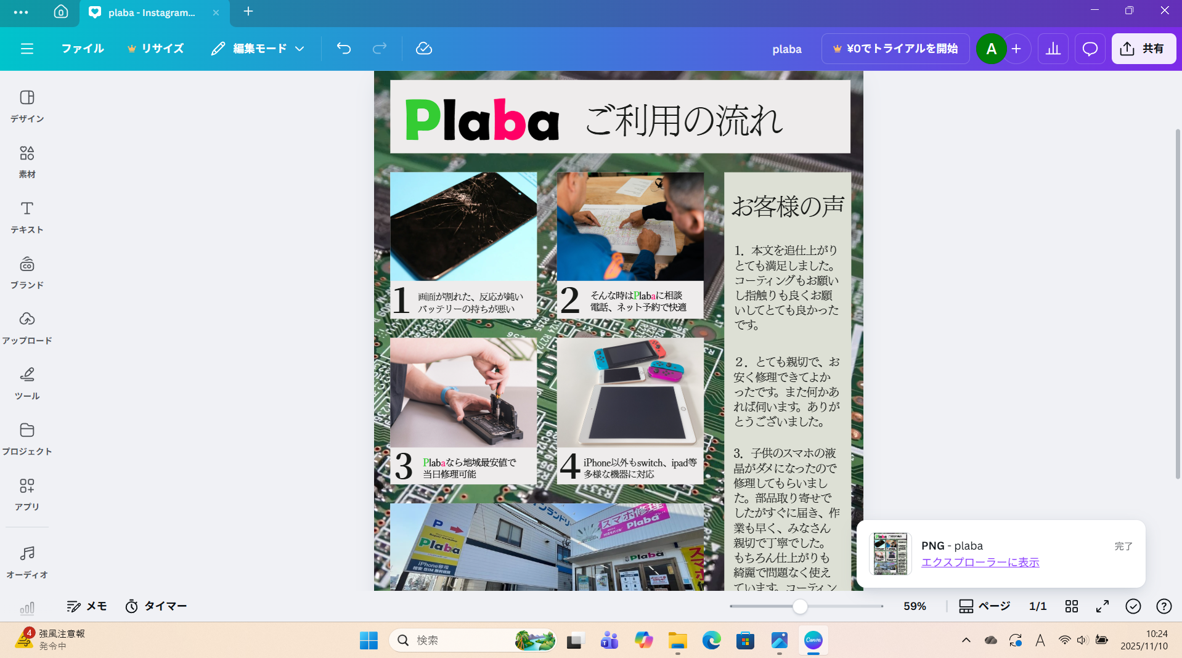Click the undo arrow icon

[x=344, y=49]
